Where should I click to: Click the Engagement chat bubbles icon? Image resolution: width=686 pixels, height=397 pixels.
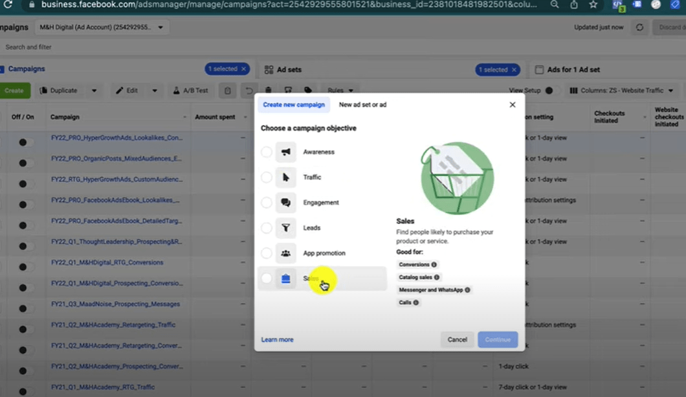click(285, 203)
